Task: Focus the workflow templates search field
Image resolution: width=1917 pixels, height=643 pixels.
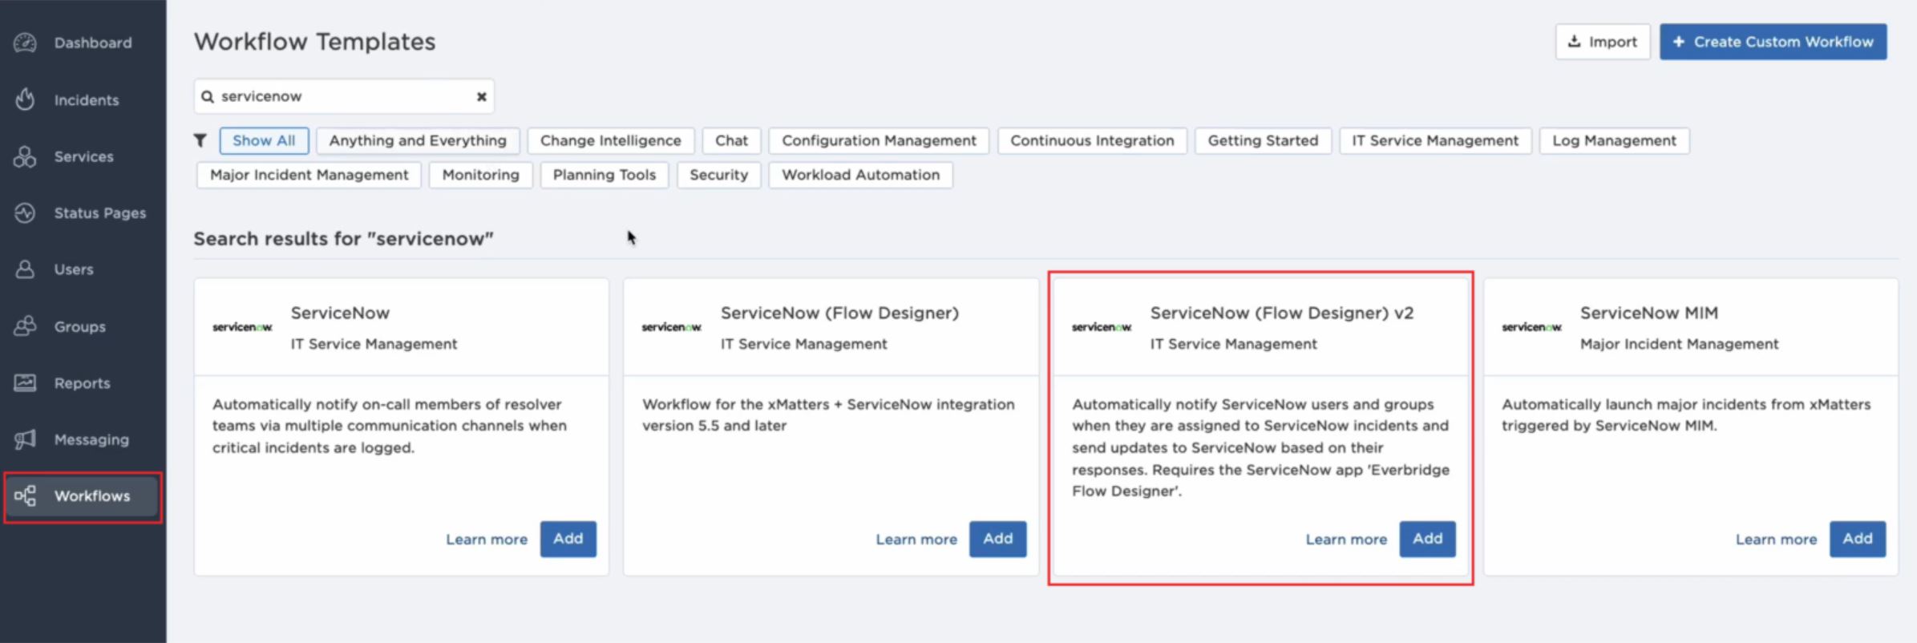Action: (344, 96)
